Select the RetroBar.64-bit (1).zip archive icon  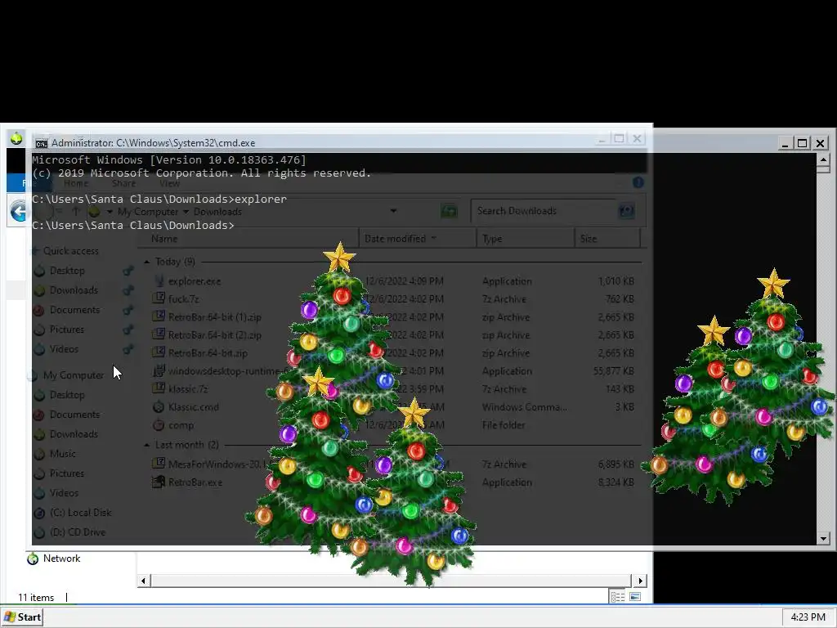(159, 316)
